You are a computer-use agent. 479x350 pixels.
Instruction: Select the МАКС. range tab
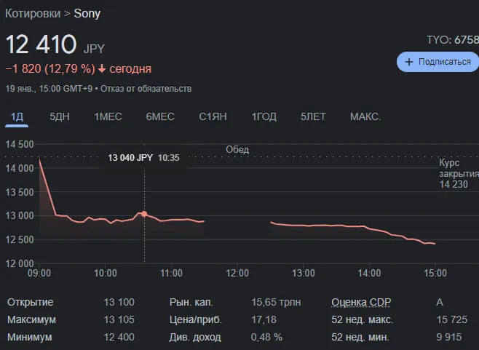point(365,116)
